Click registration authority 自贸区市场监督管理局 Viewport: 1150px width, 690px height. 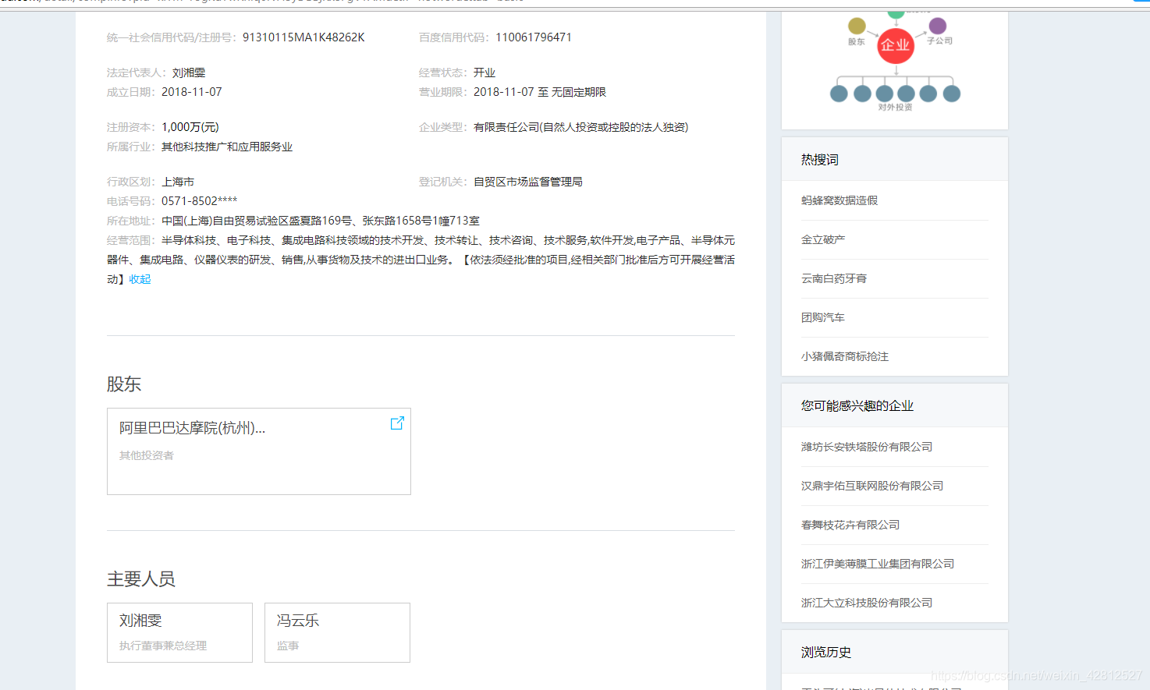(x=528, y=182)
